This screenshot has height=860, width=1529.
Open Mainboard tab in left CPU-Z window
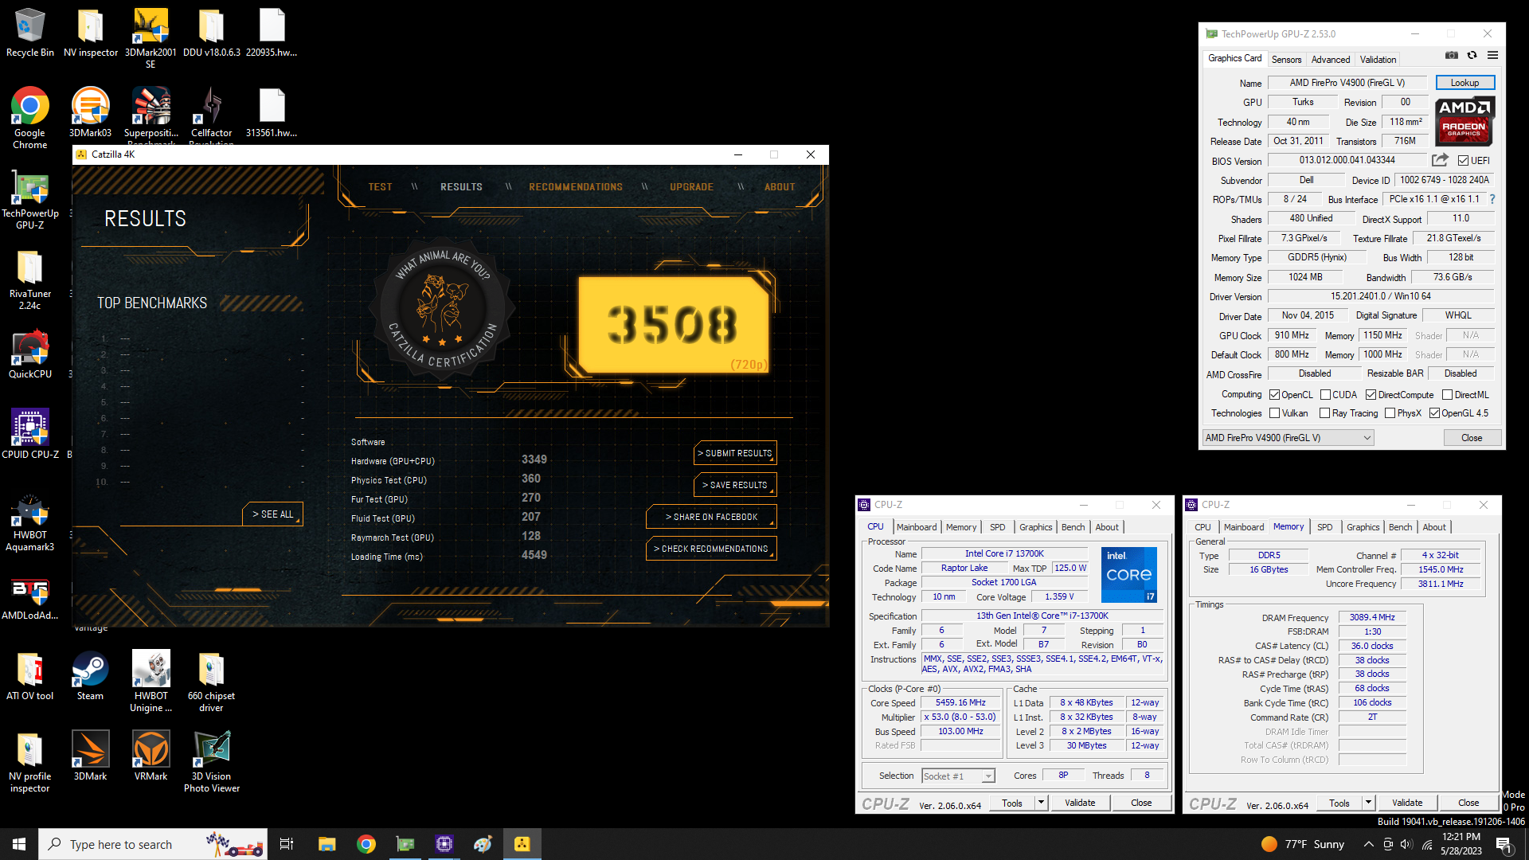pyautogui.click(x=916, y=527)
